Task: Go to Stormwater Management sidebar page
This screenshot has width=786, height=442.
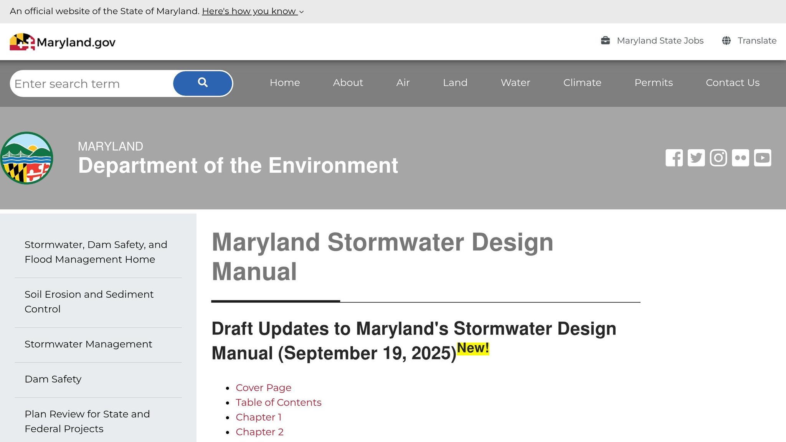Action: (x=88, y=344)
